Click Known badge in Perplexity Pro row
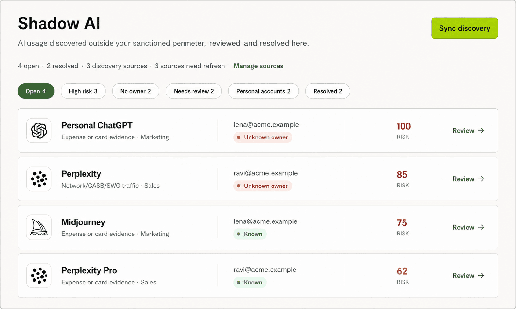The height and width of the screenshot is (309, 516). [x=250, y=283]
